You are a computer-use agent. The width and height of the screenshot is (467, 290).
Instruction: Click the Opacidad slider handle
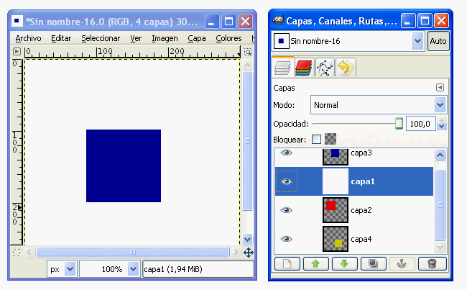[399, 124]
